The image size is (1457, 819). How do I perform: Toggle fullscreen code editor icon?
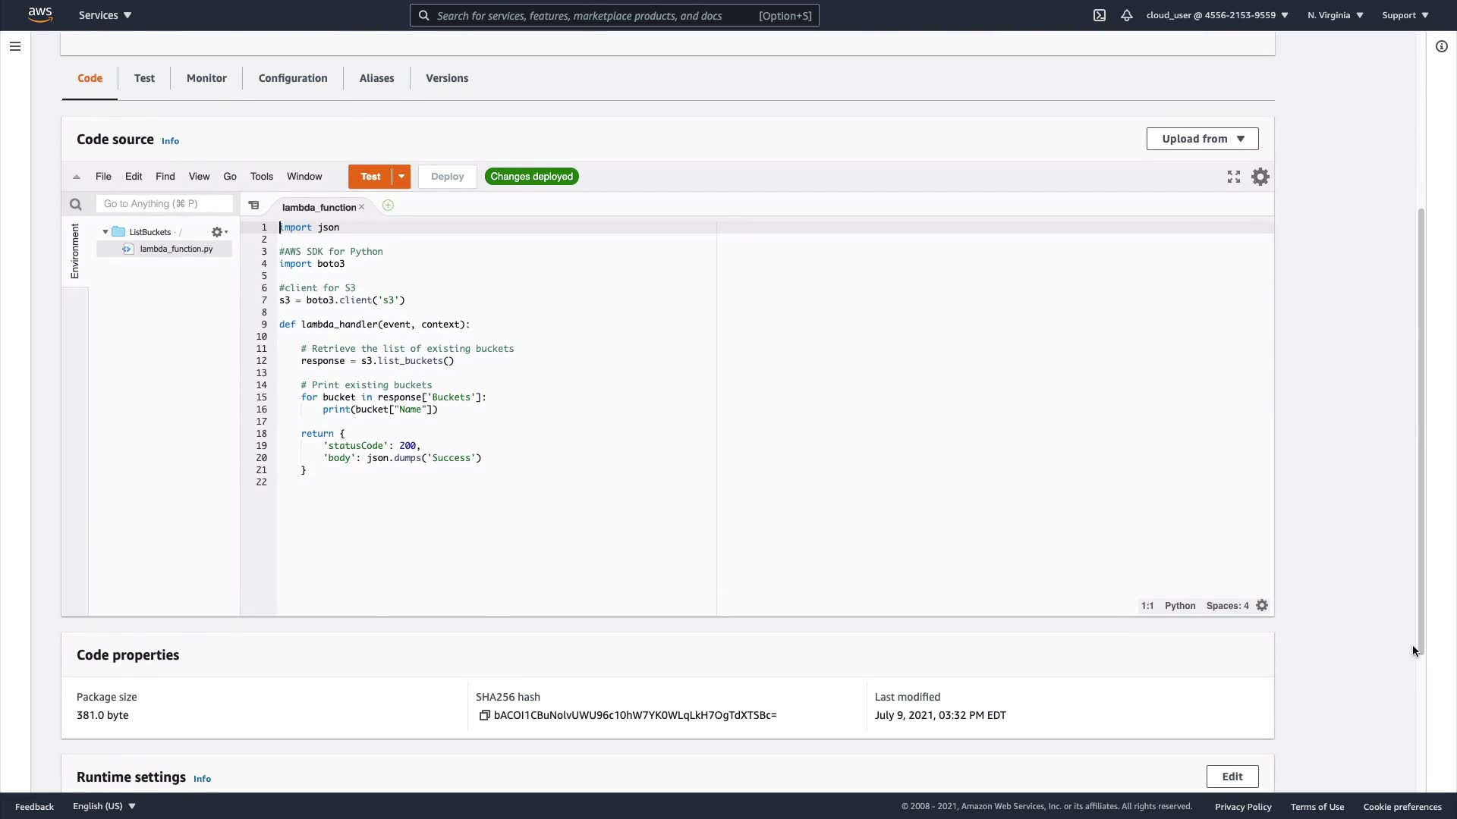pos(1234,177)
